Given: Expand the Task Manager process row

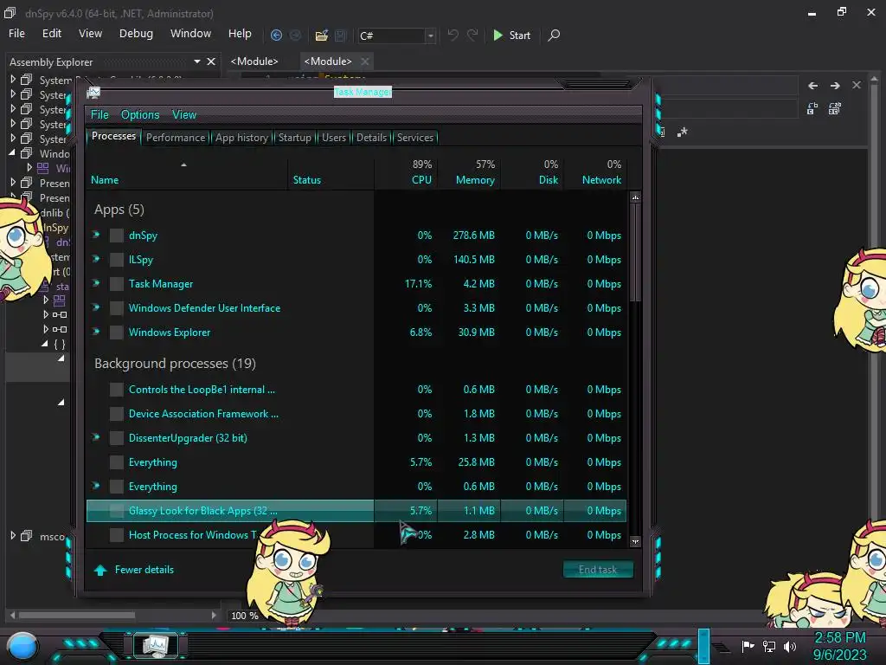Looking at the screenshot, I should point(96,283).
